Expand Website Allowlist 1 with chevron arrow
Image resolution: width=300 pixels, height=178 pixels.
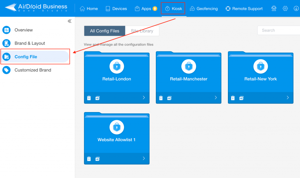click(x=144, y=158)
